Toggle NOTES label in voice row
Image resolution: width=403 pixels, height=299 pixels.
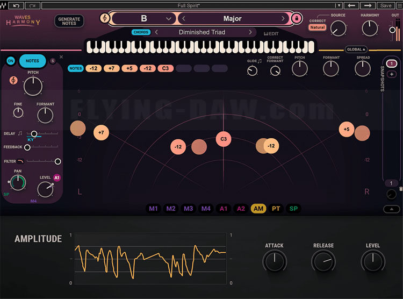point(76,68)
